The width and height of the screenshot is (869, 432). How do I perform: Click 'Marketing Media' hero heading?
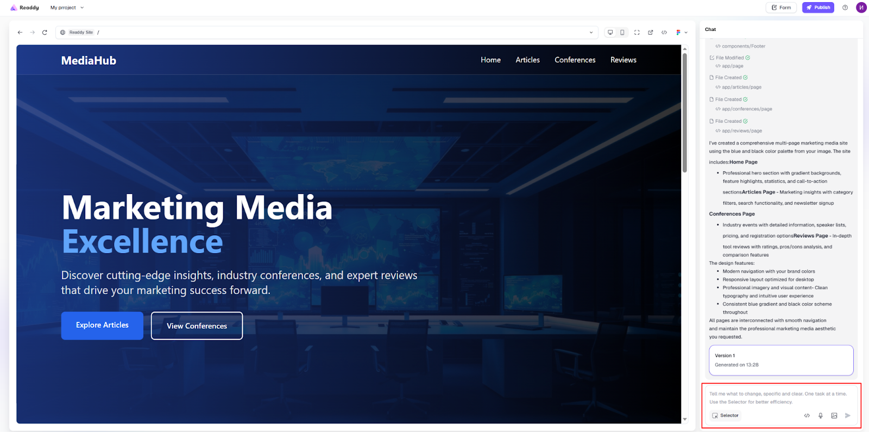pyautogui.click(x=197, y=208)
